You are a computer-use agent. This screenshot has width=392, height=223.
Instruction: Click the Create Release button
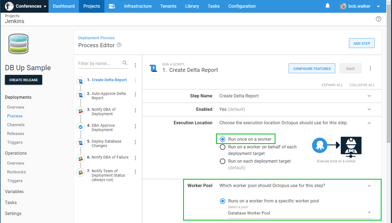tap(24, 80)
